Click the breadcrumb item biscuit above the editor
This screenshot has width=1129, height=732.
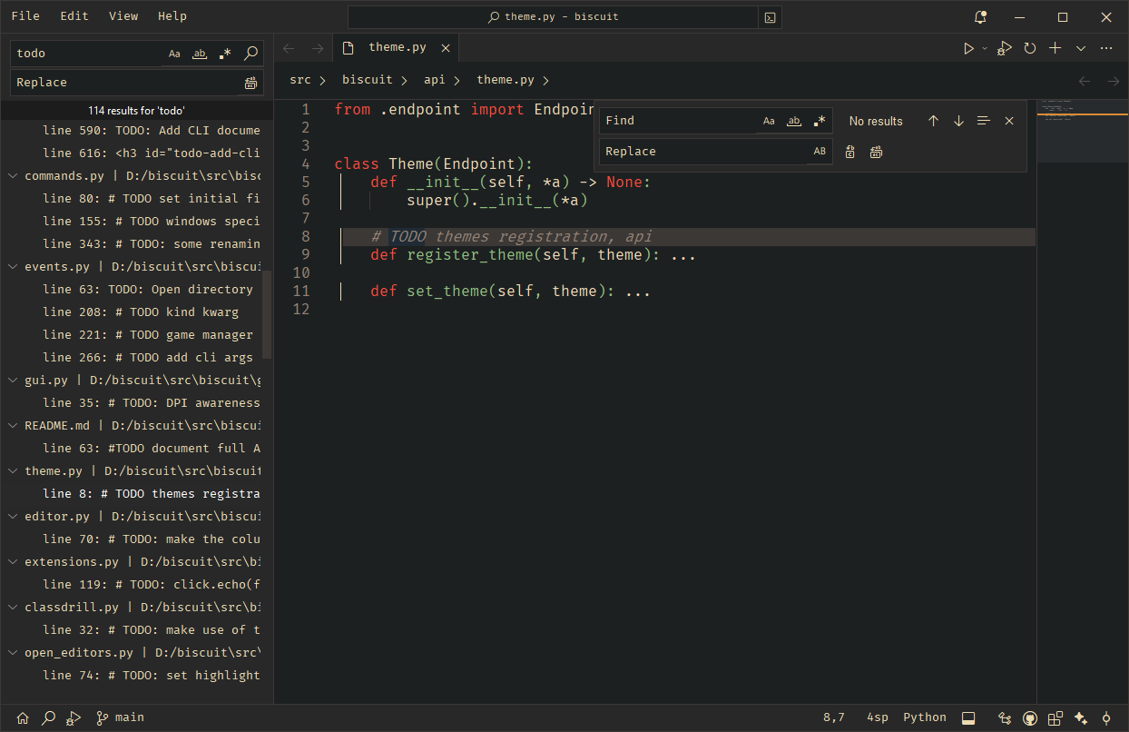[x=368, y=80]
